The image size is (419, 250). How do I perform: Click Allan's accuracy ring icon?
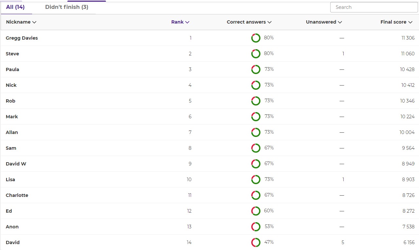coord(256,132)
